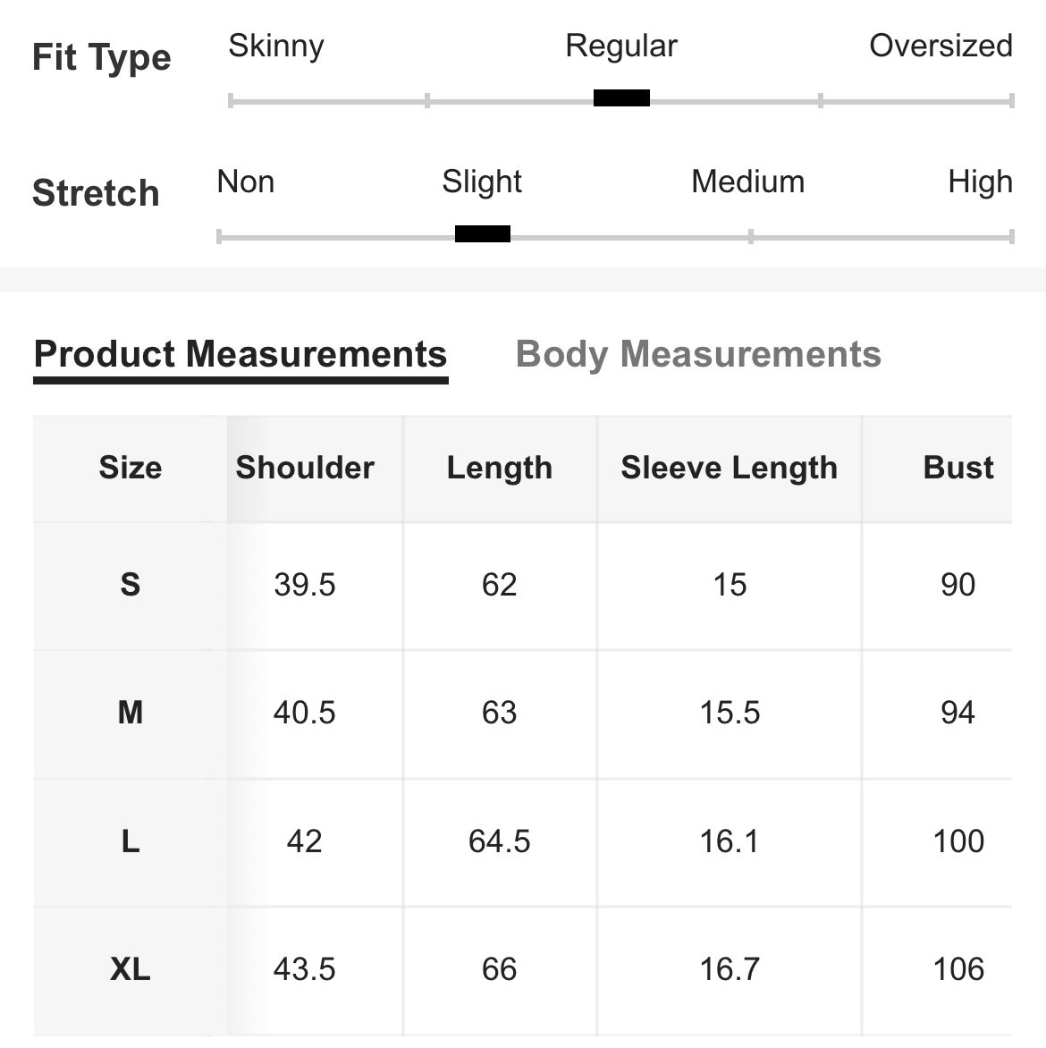Screen dimensions: 1046x1048
Task: Select the size S row label
Action: point(131,585)
